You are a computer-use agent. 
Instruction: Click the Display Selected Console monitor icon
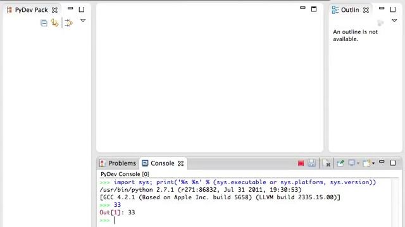[x=352, y=163]
